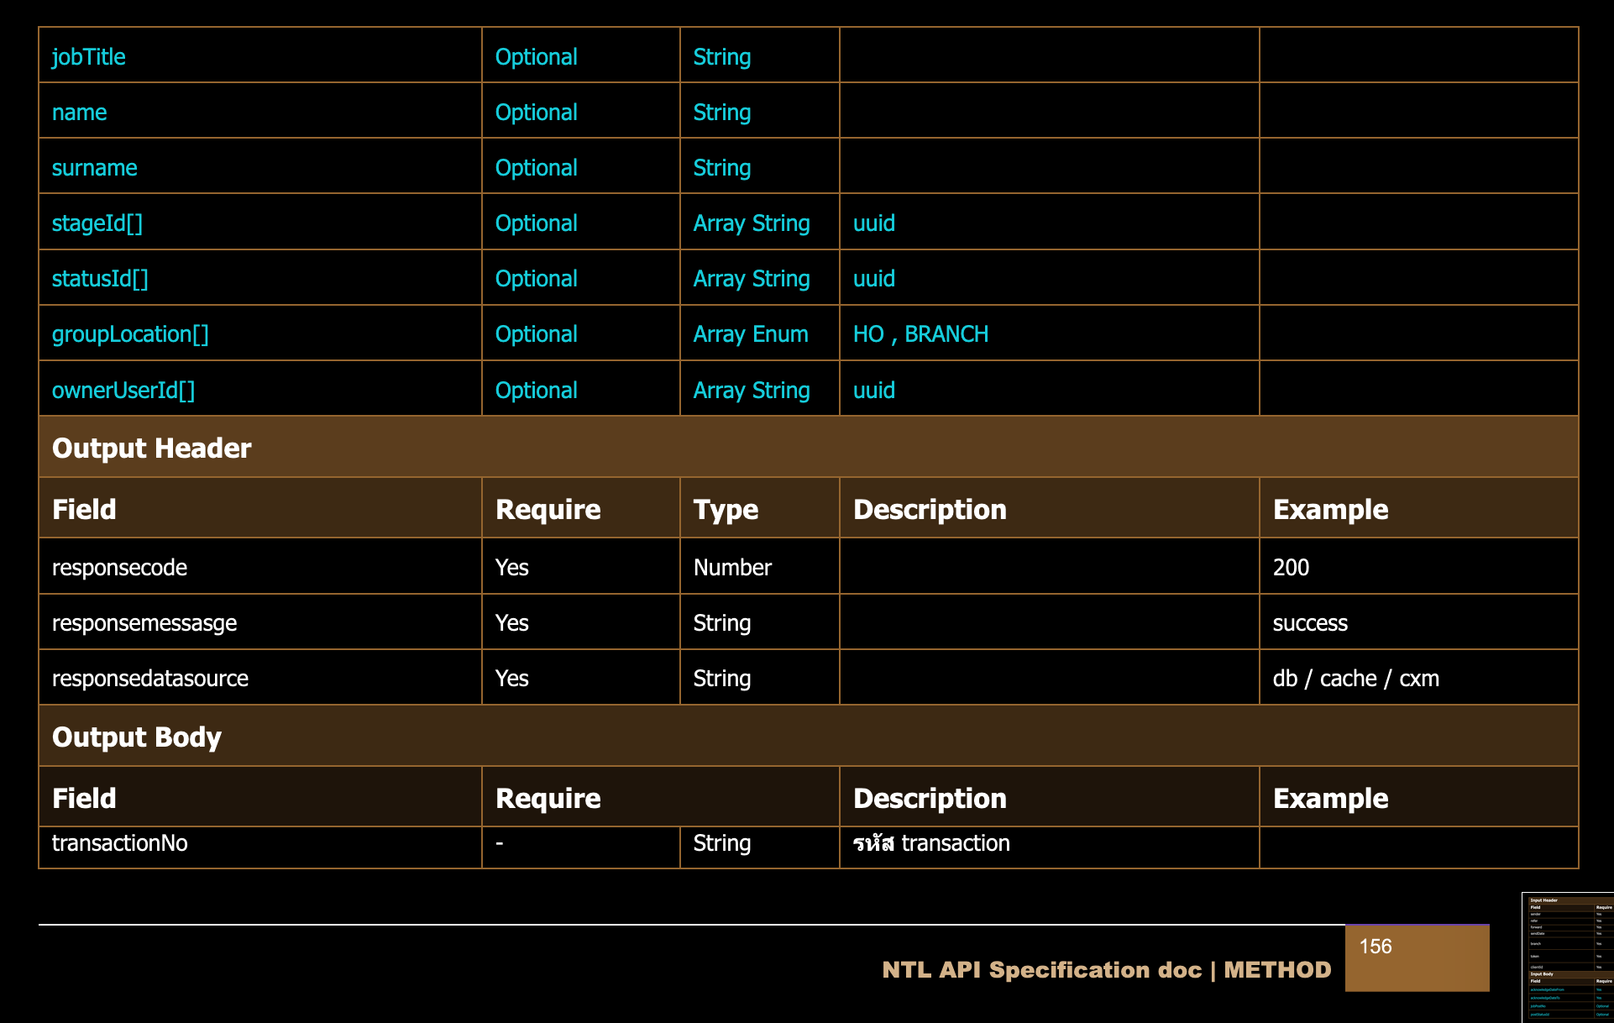Click the stageId[] field name
The image size is (1614, 1023).
point(97,223)
